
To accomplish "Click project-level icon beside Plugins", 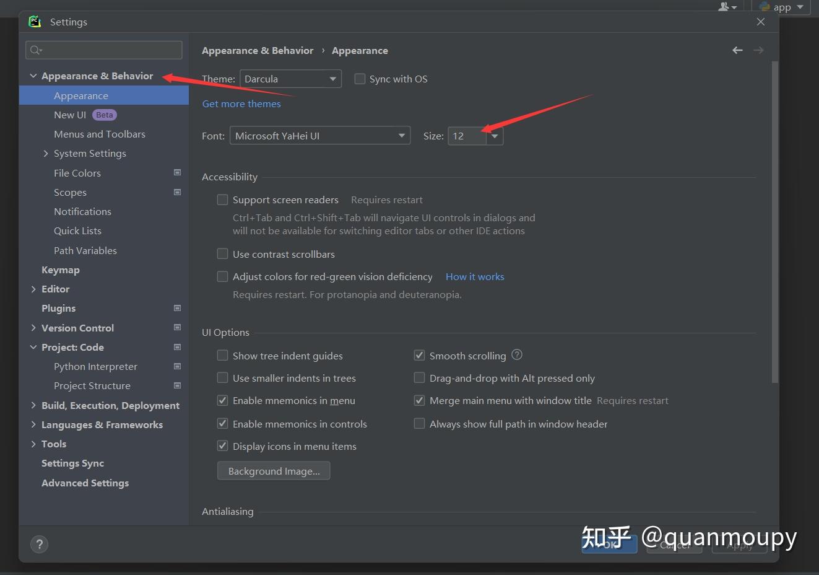I will pos(178,308).
